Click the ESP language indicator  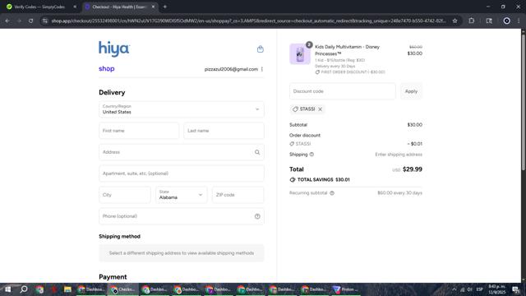(x=480, y=289)
